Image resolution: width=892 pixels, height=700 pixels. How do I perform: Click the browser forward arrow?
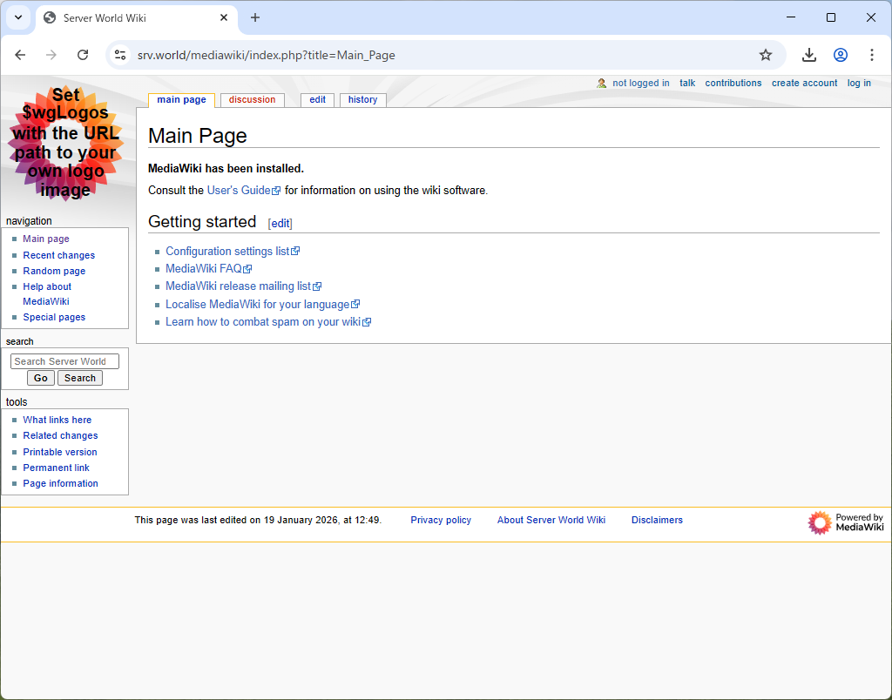(51, 55)
